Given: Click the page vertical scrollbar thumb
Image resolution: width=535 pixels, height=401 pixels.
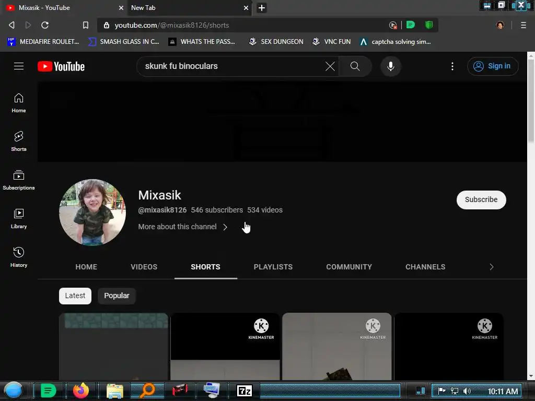Looking at the screenshot, I should tap(531, 101).
